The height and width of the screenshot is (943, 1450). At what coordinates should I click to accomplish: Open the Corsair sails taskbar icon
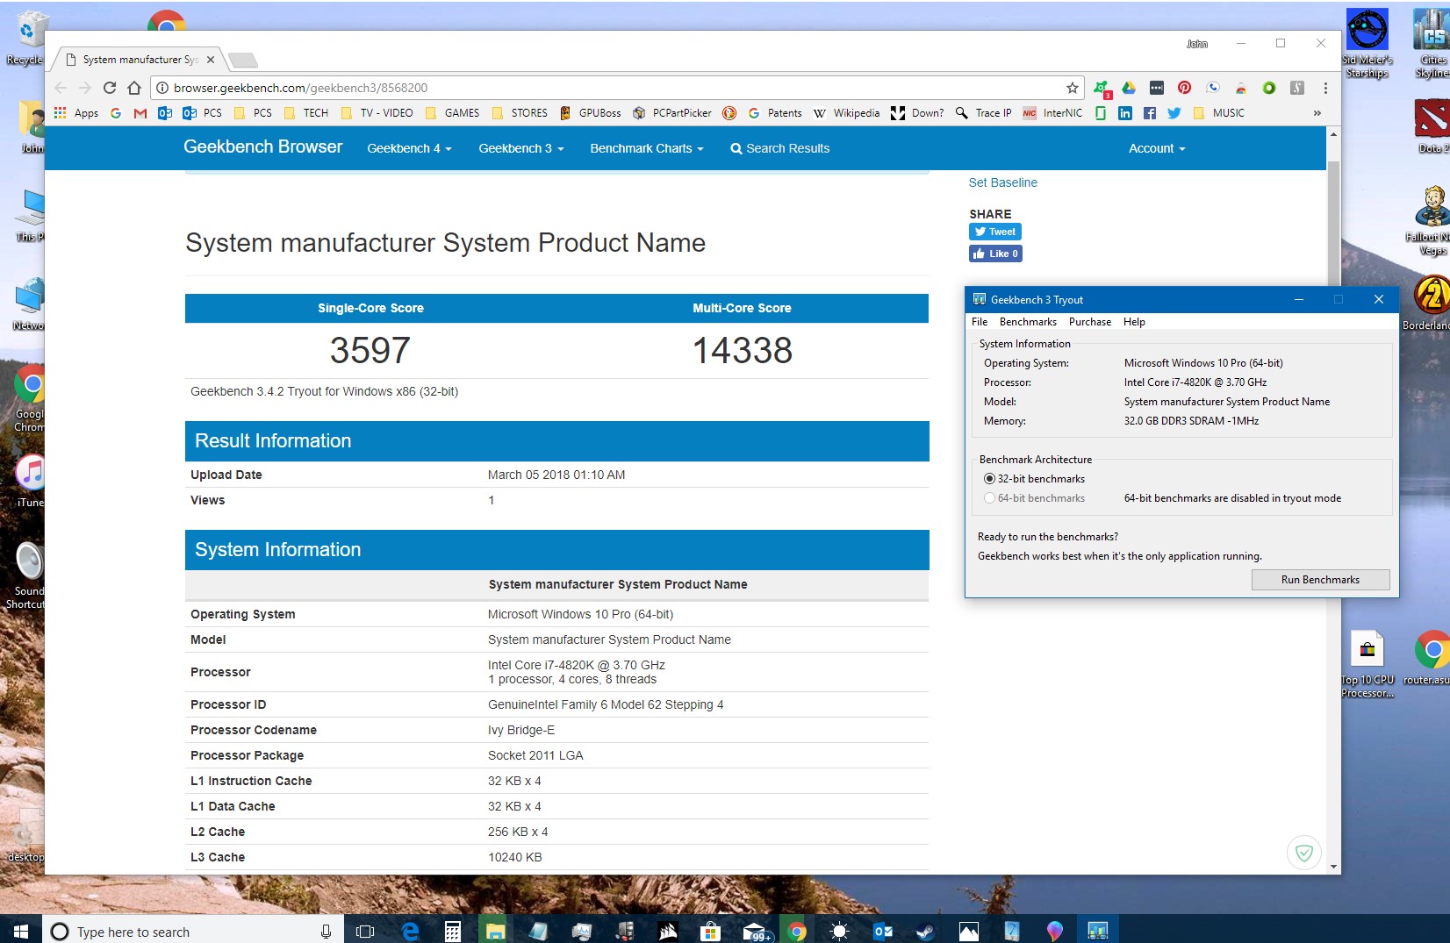click(668, 931)
